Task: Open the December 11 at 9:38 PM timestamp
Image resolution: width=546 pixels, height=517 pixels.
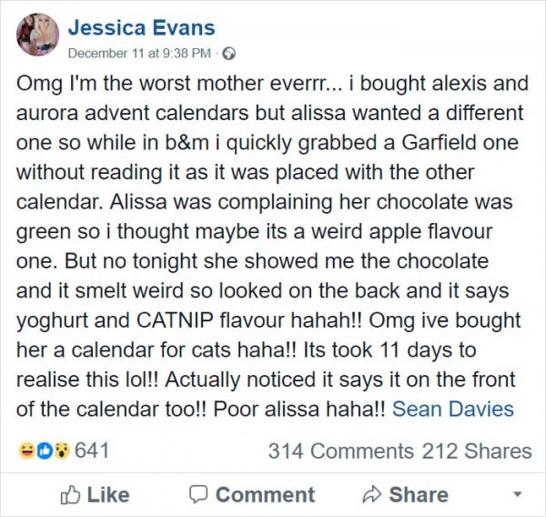Action: [x=139, y=53]
